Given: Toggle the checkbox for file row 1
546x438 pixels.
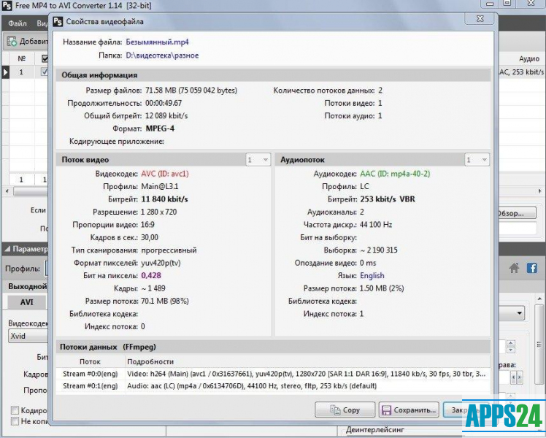Looking at the screenshot, I should click(45, 72).
